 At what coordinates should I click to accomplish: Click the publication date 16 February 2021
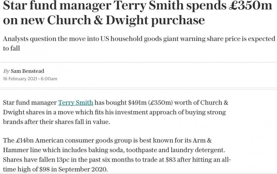tap(20, 79)
